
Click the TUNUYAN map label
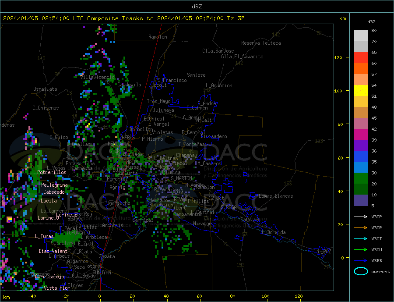102,273
